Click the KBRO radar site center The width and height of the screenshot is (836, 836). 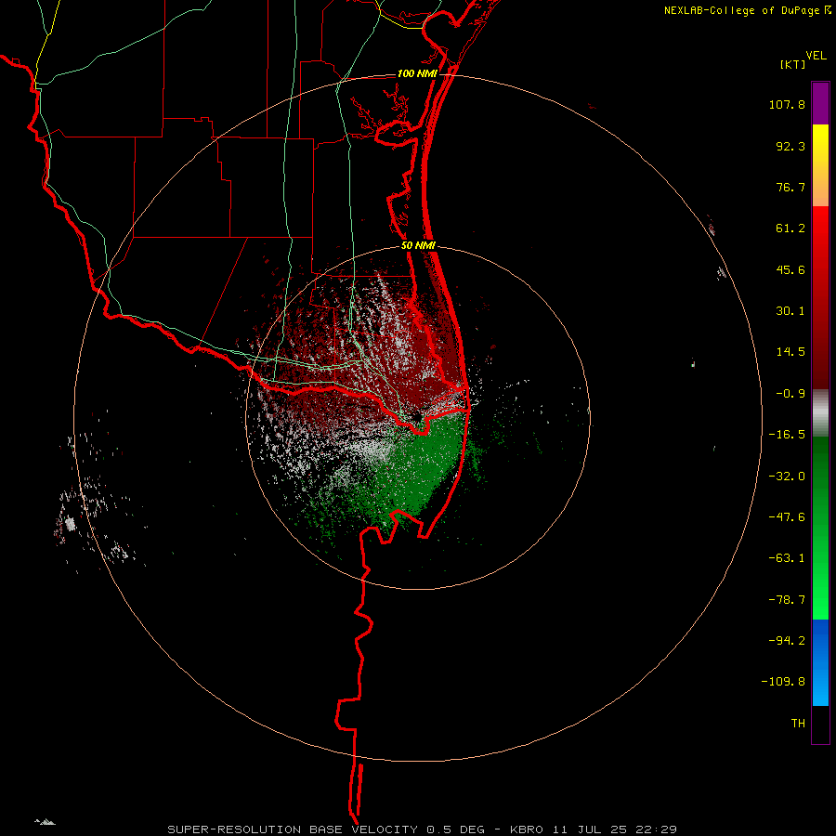(417, 417)
